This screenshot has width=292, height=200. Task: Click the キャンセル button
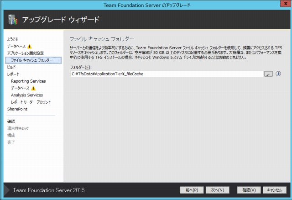tap(275, 190)
